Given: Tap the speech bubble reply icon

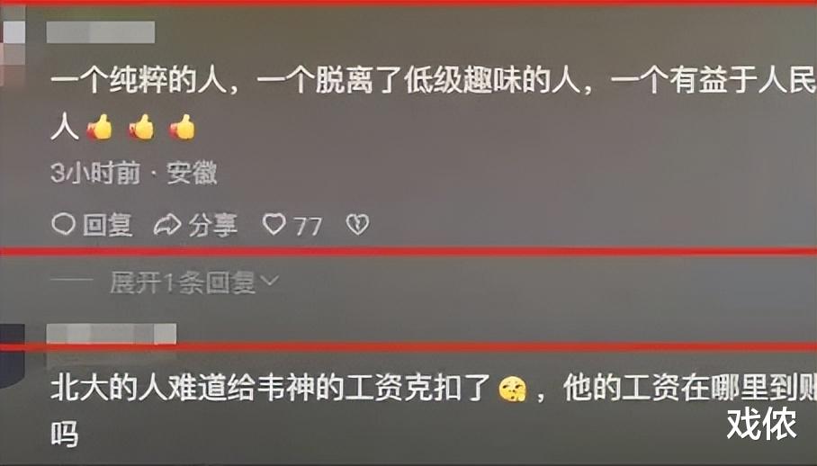Looking at the screenshot, I should coord(64,224).
